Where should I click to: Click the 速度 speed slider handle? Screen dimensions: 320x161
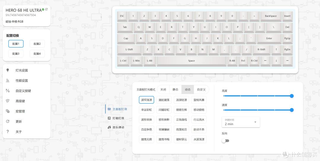(292, 110)
